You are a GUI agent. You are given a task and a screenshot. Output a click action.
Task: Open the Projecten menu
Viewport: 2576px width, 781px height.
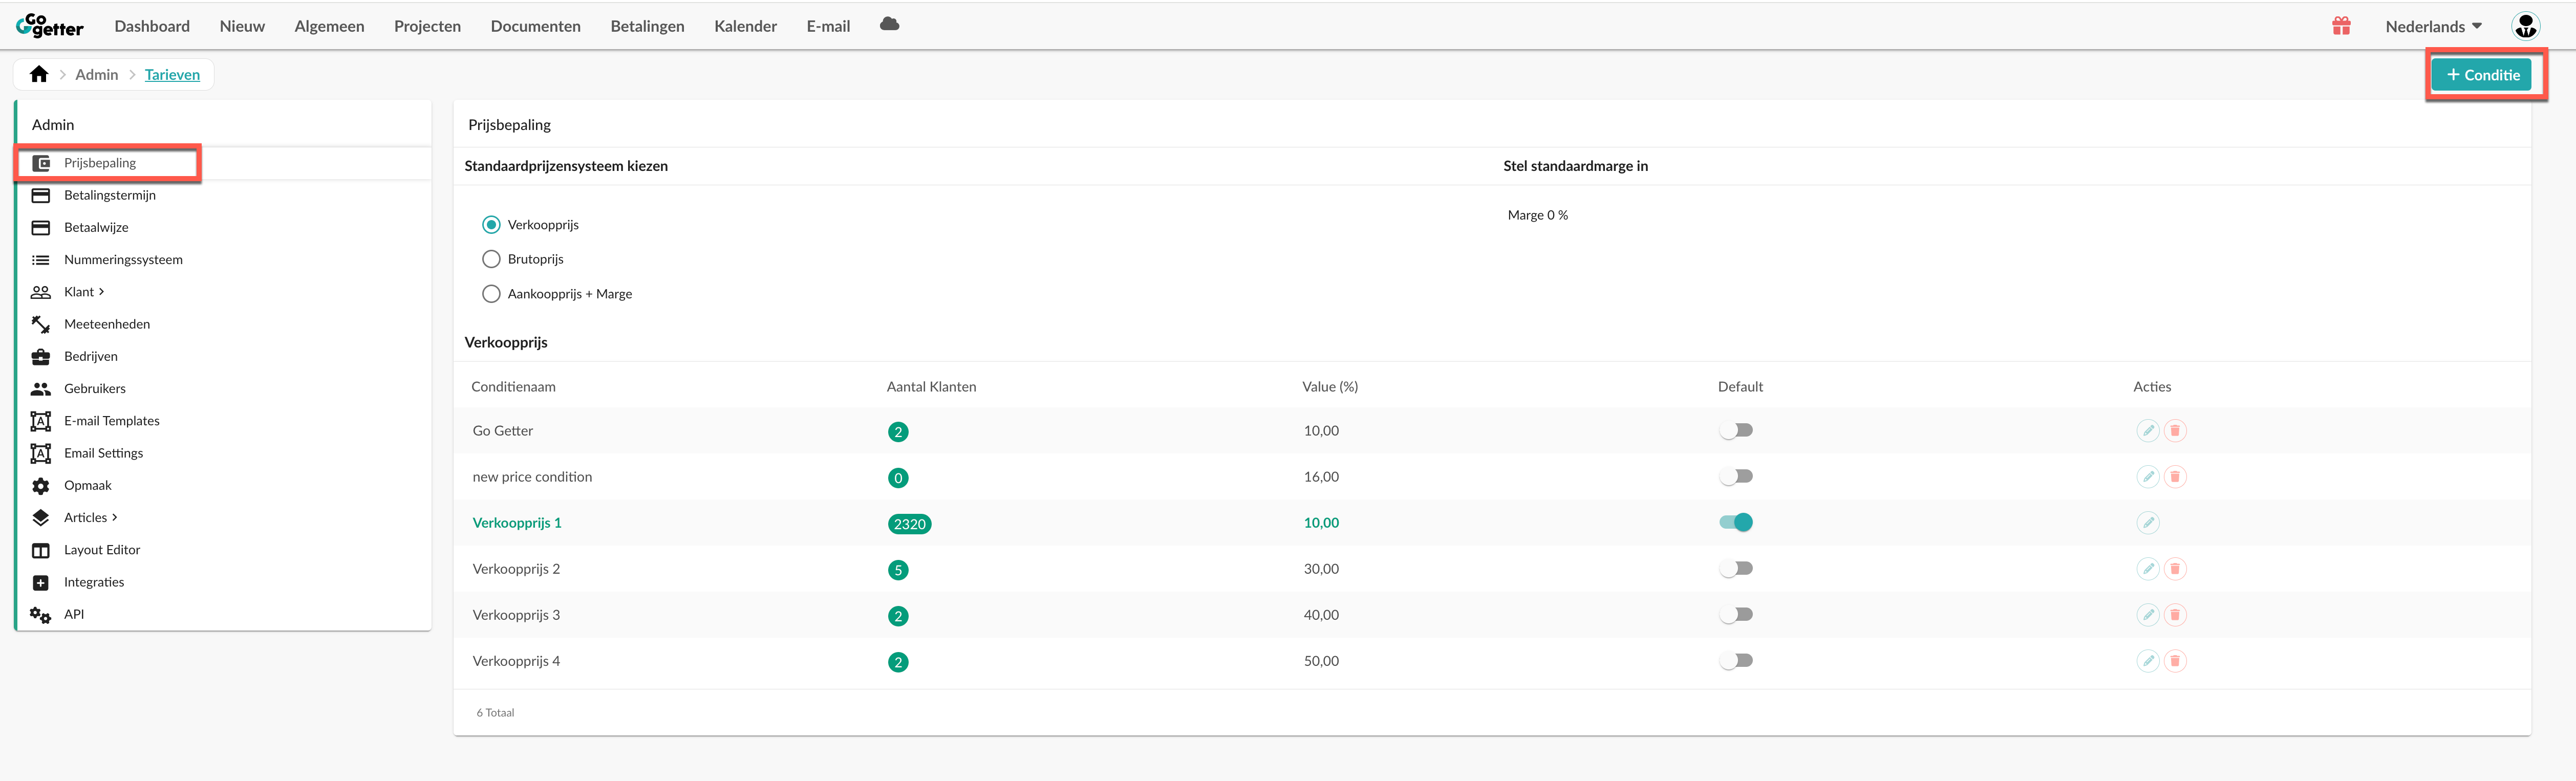[427, 26]
